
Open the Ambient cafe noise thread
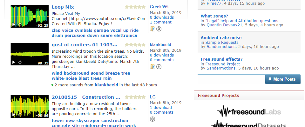pyautogui.click(x=221, y=37)
